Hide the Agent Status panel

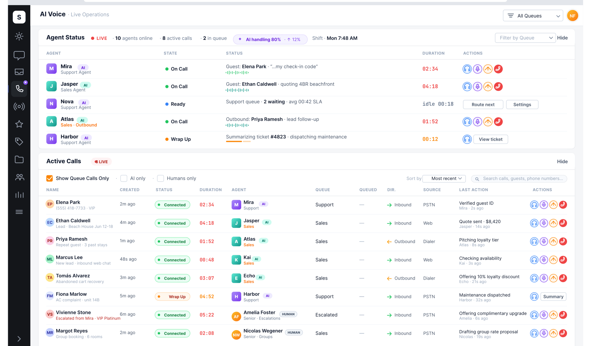[562, 38]
